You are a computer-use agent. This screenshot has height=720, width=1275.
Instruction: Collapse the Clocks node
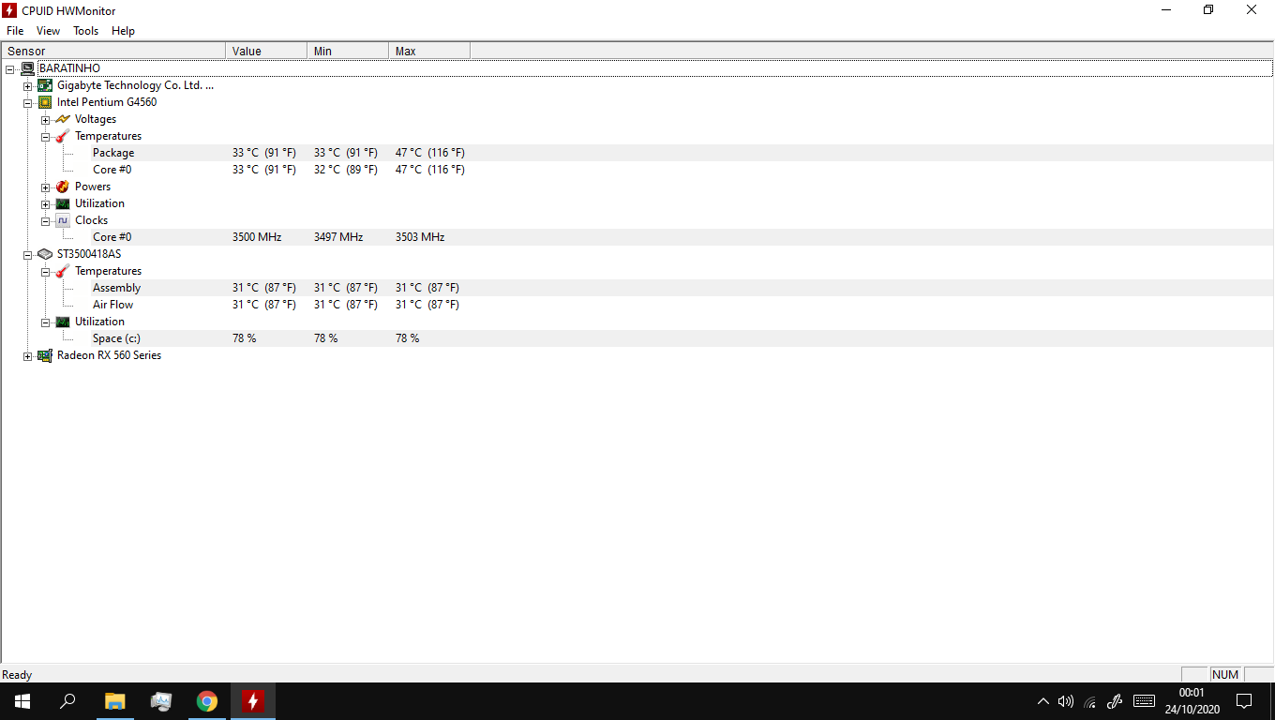coord(45,221)
